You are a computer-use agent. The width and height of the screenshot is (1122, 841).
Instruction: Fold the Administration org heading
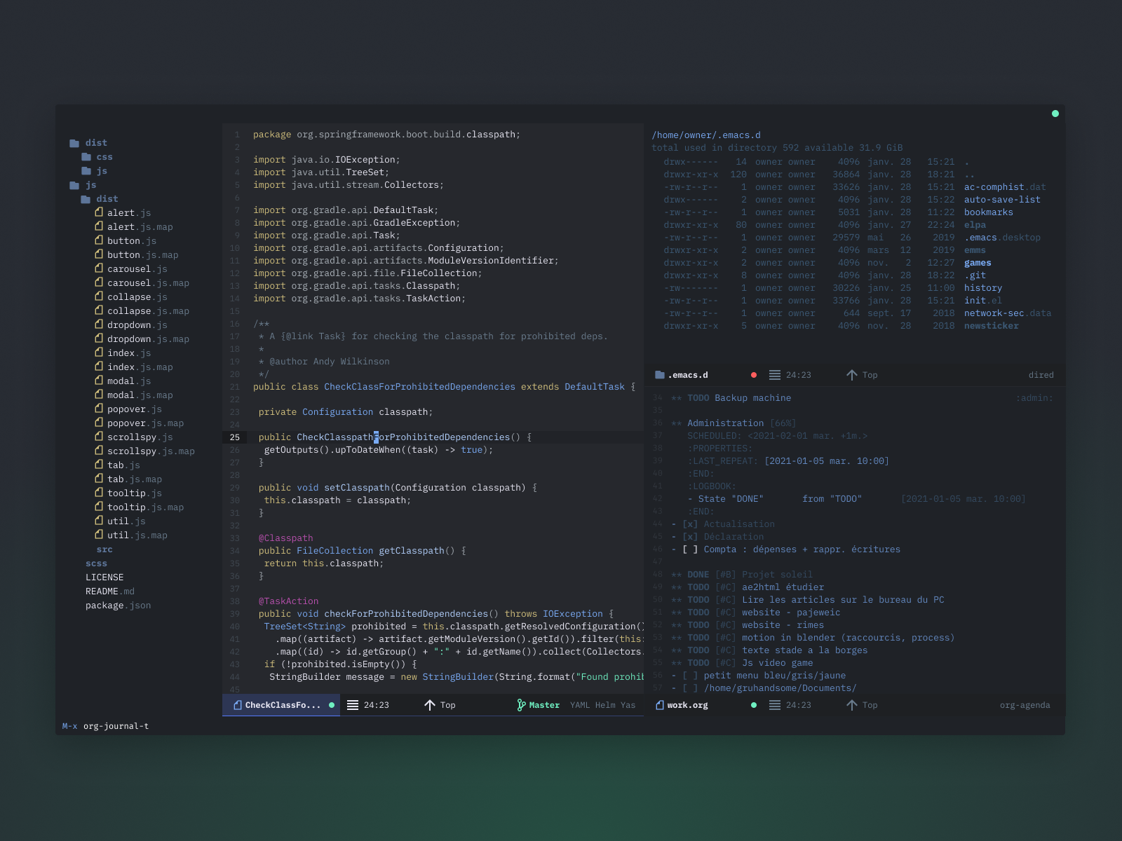pyautogui.click(x=726, y=423)
